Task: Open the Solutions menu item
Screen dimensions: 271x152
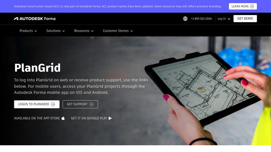Action: [x=56, y=31]
